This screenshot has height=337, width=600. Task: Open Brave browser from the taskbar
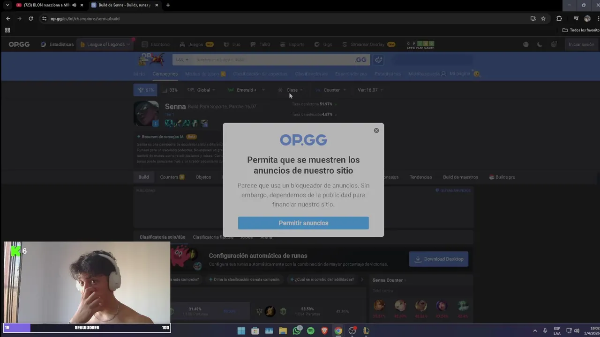pyautogui.click(x=324, y=331)
